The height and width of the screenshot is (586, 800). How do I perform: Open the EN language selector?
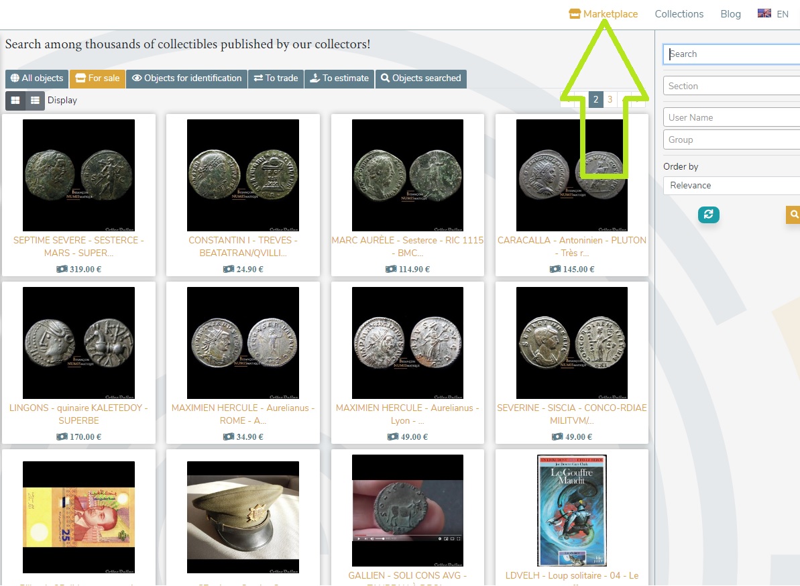[x=773, y=13]
